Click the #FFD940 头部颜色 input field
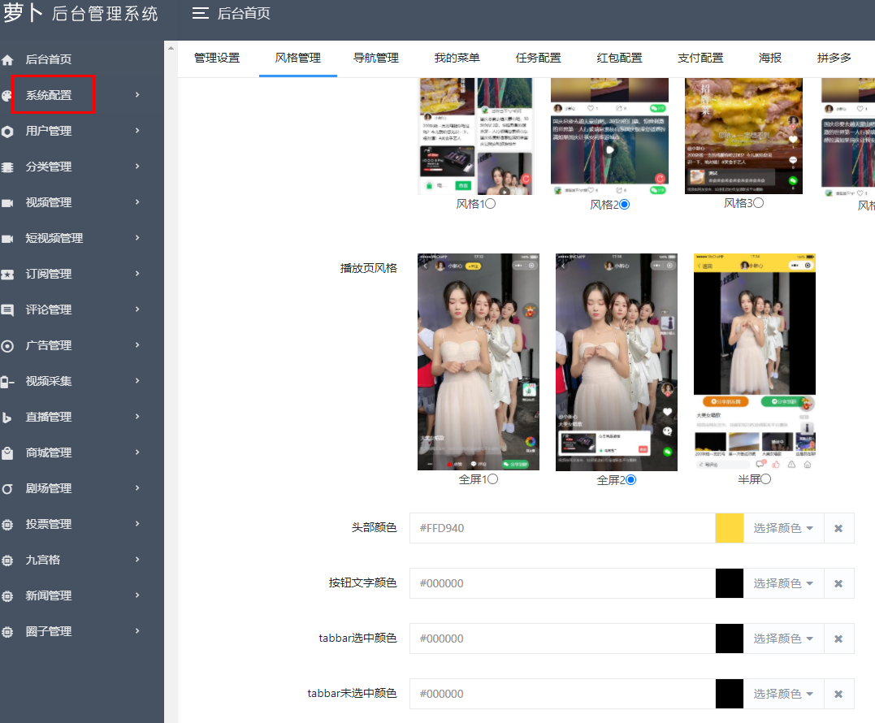The height and width of the screenshot is (723, 875). point(562,528)
